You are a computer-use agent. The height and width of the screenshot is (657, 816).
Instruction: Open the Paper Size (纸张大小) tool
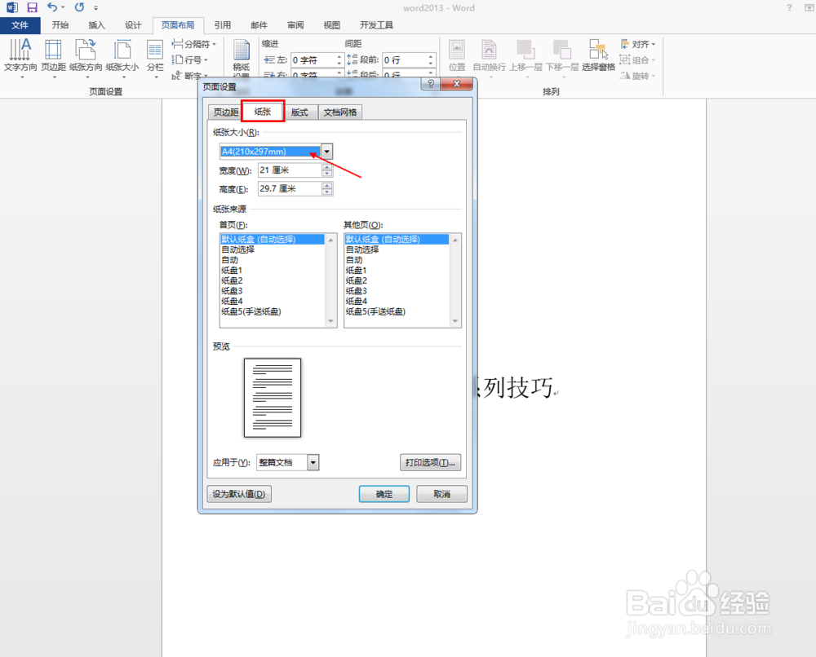[x=122, y=58]
